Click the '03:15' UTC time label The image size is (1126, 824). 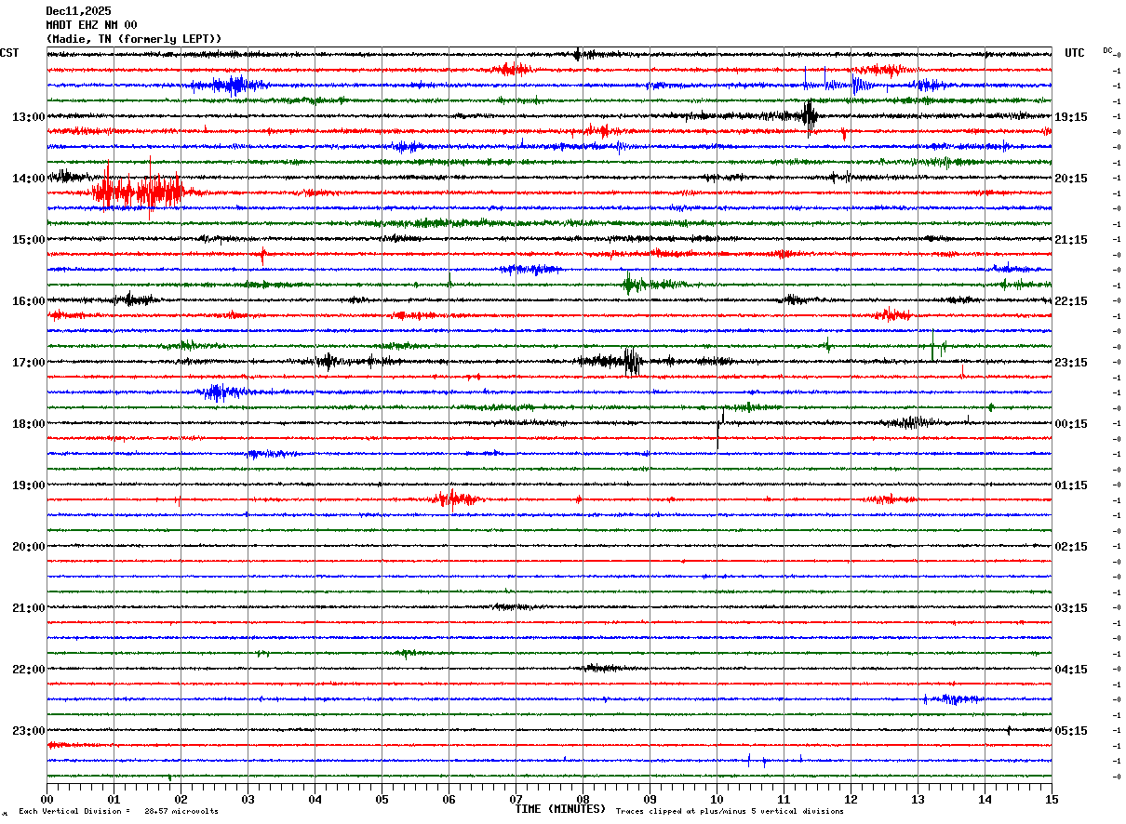point(1070,608)
